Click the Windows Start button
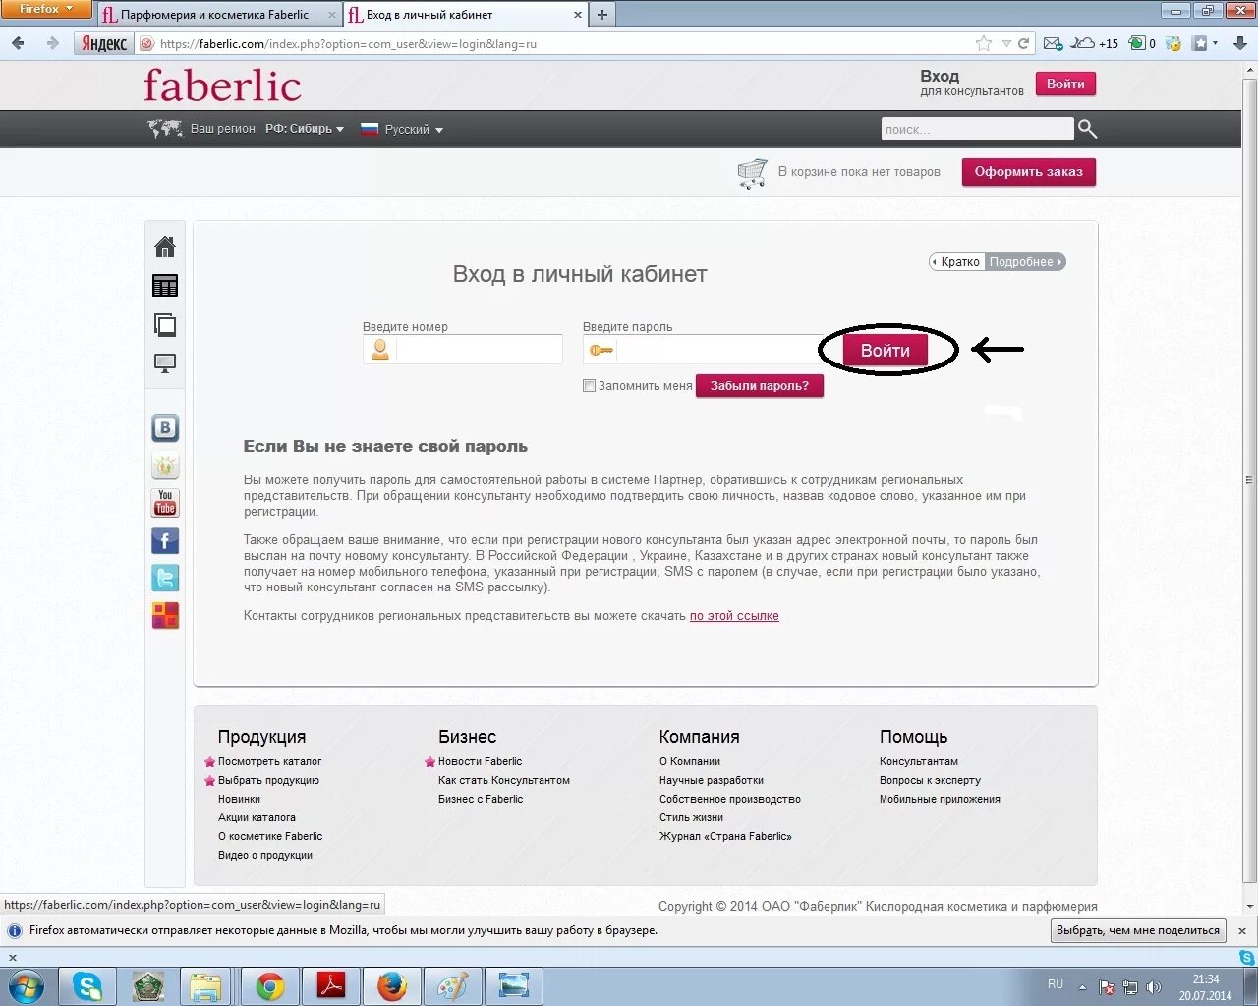The image size is (1258, 1006). coord(27,985)
